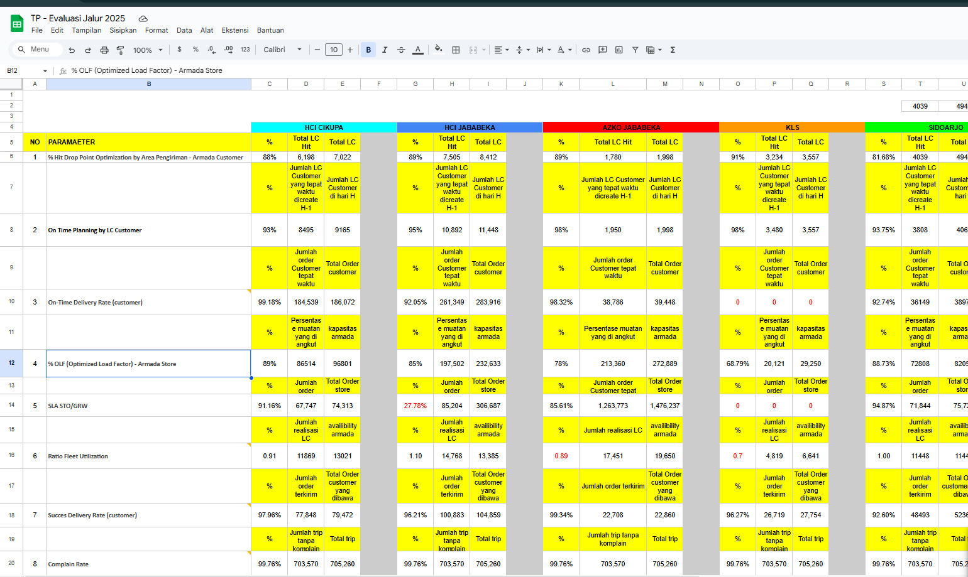The image size is (968, 577).
Task: Select the insert chart icon
Action: [x=619, y=50]
